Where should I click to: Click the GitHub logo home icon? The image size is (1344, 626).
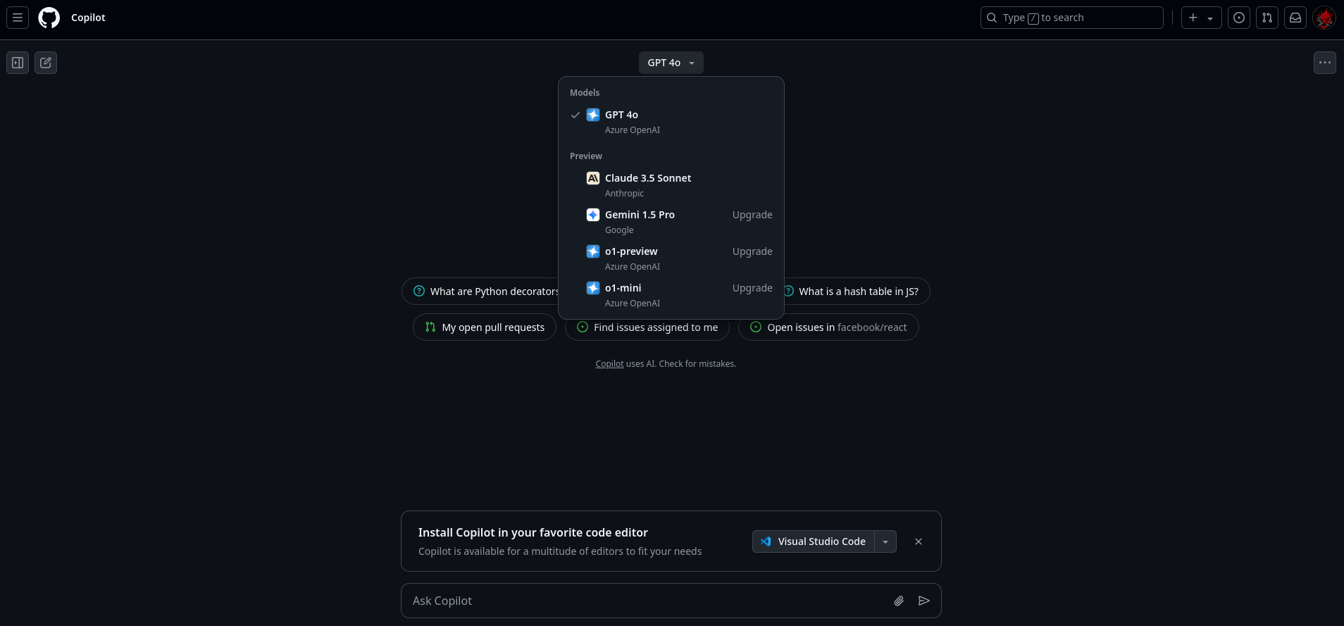[49, 18]
